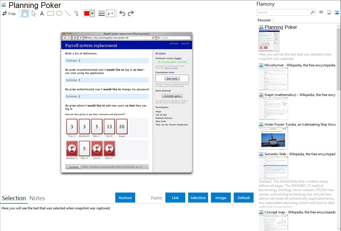Select the straight Line tool
The image size is (341, 231).
[x=68, y=13]
